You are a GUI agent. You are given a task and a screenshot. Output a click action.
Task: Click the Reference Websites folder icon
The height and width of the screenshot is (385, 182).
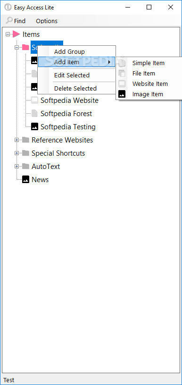25,140
